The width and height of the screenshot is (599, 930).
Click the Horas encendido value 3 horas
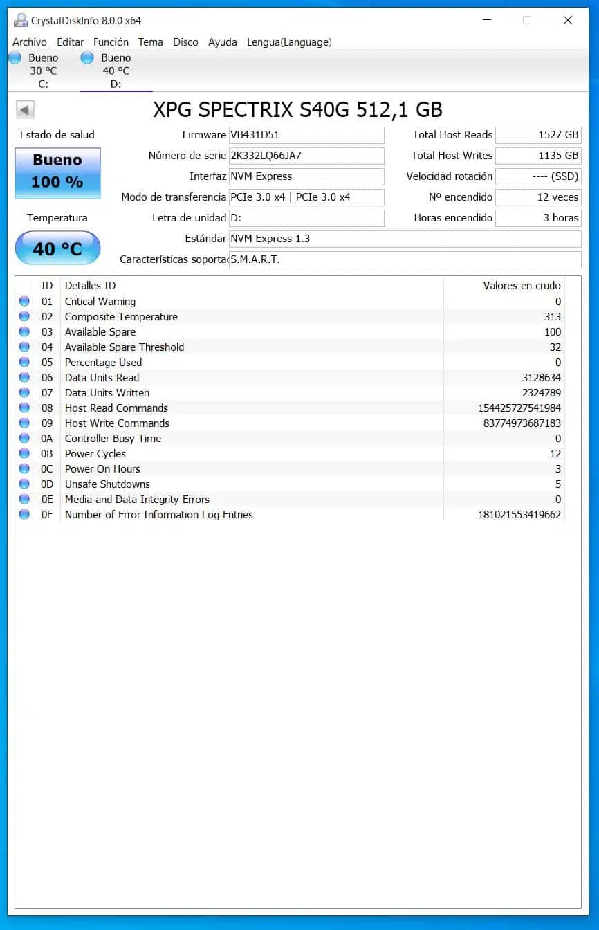(x=538, y=218)
